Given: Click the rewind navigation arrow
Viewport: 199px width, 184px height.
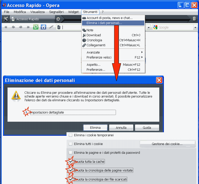Looking at the screenshot, I should click(6, 27).
